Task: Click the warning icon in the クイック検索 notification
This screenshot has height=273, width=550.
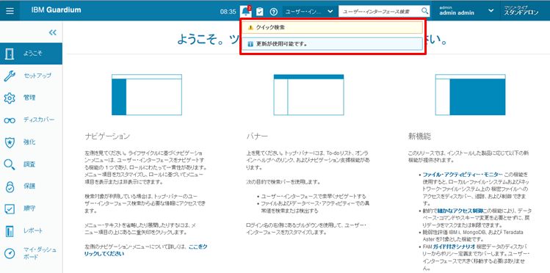Action: pos(250,27)
